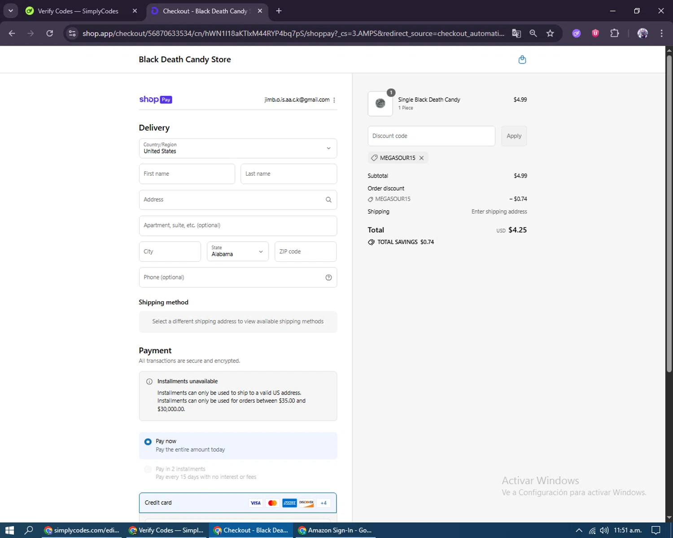Open the translate page icon
This screenshot has height=538, width=673.
pyautogui.click(x=516, y=33)
